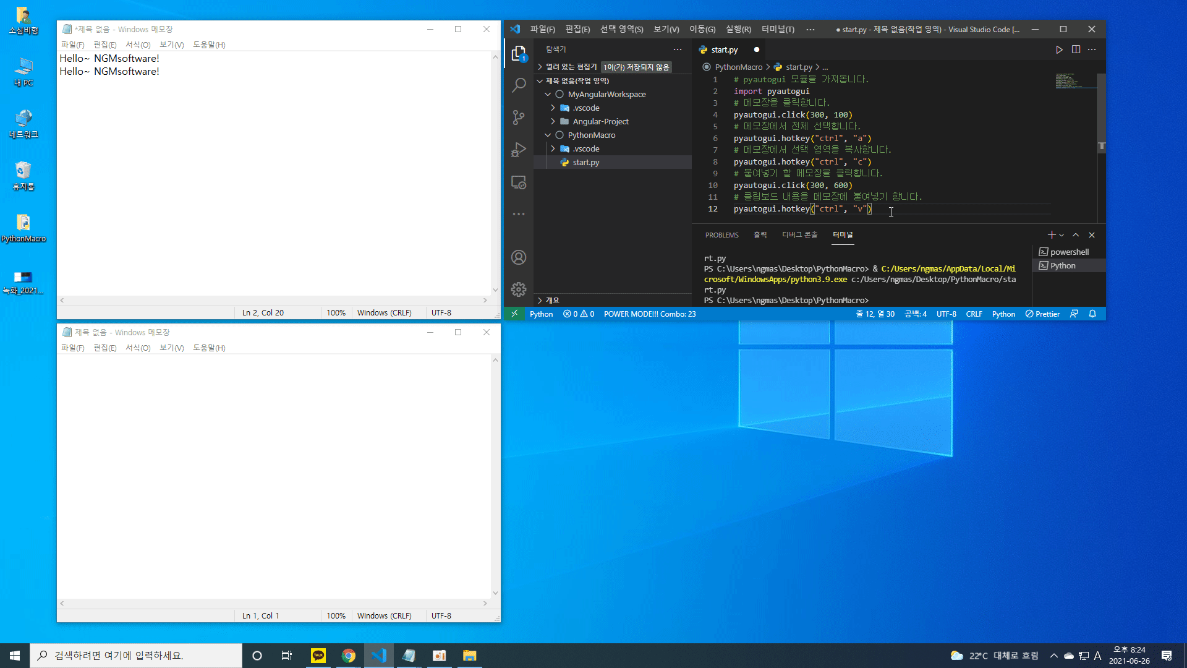Open VS Code File menu
This screenshot has height=668, width=1187.
point(542,29)
